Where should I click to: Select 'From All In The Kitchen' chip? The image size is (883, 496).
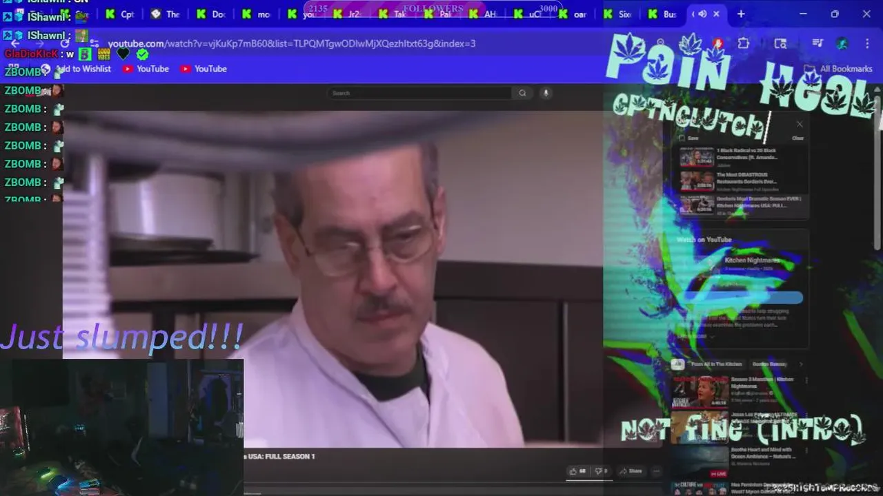pos(716,364)
